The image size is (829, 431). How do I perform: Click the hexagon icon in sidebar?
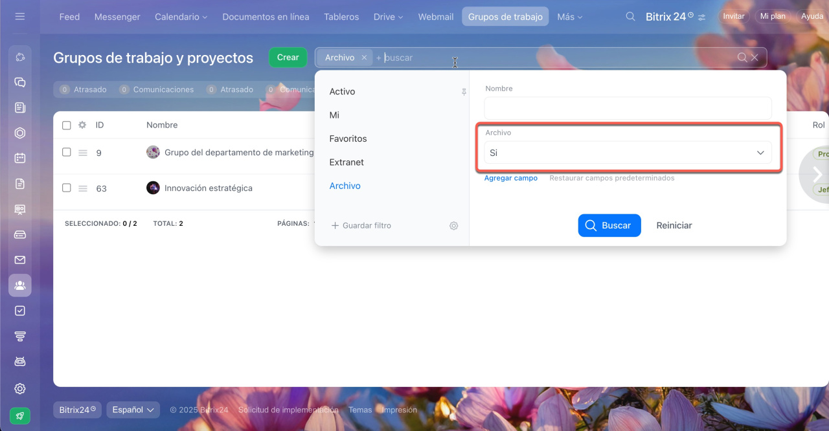coord(20,133)
